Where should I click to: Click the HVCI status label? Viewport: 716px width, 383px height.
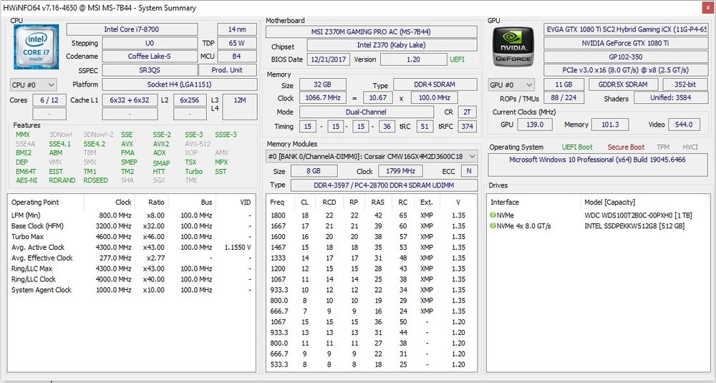click(690, 147)
